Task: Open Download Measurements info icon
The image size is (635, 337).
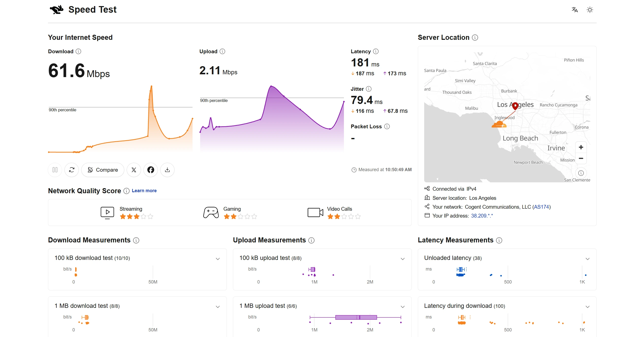Action: 136,240
